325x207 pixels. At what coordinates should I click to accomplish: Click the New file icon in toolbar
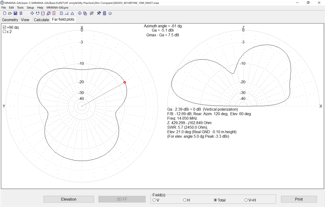pos(4,13)
